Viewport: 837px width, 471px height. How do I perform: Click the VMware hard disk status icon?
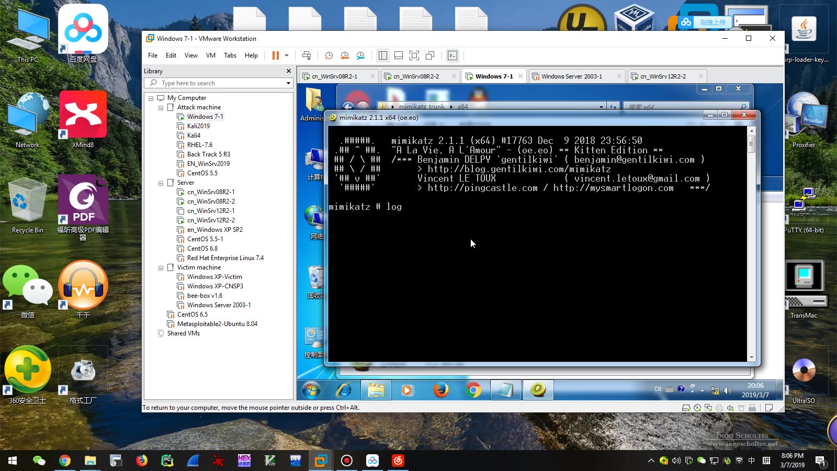[x=686, y=408]
